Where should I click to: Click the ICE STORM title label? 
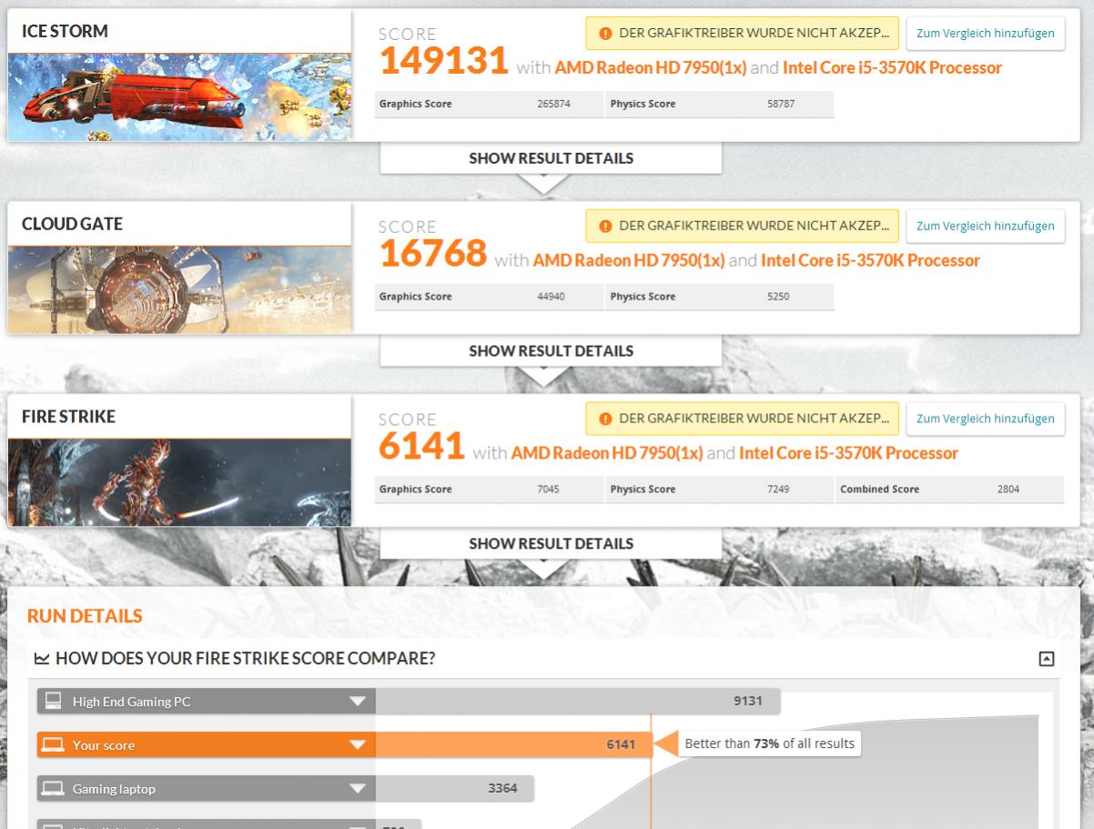(x=65, y=31)
